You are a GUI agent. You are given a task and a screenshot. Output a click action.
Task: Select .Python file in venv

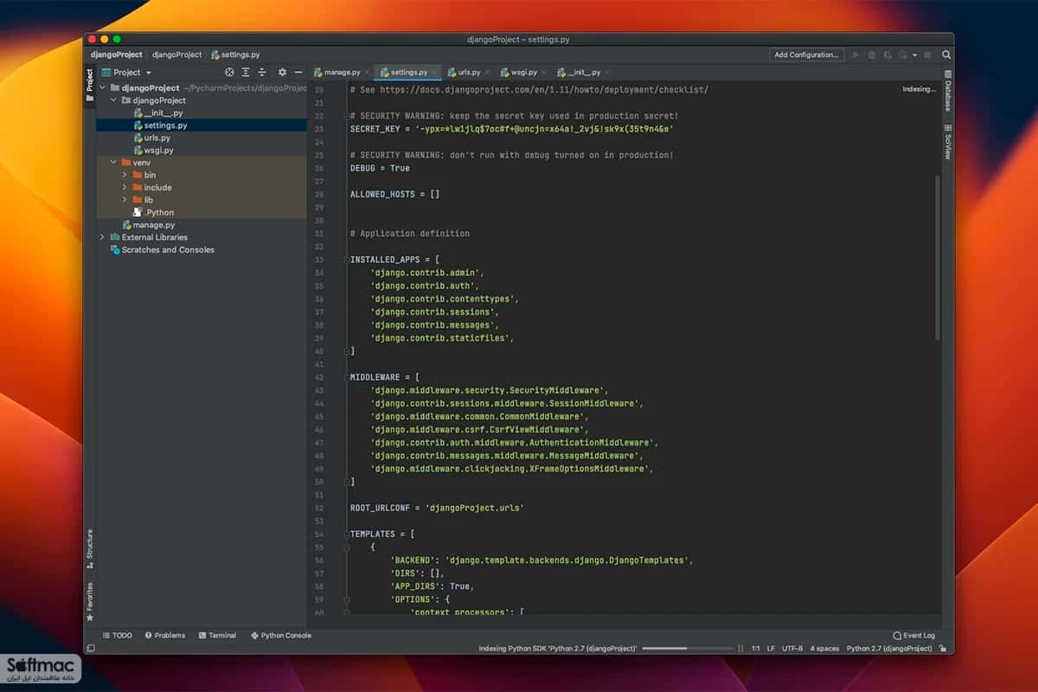tap(153, 212)
